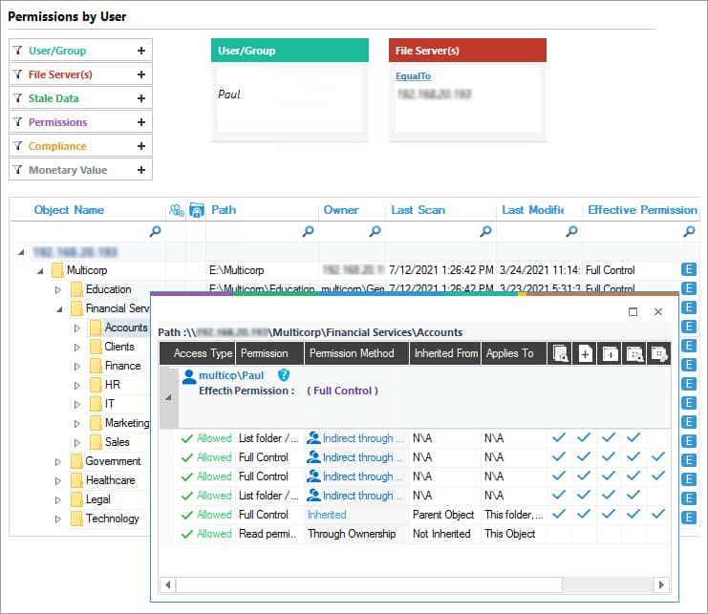Viewport: 708px width, 614px height.
Task: Click first check mark in first List folder row
Action: coord(559,437)
